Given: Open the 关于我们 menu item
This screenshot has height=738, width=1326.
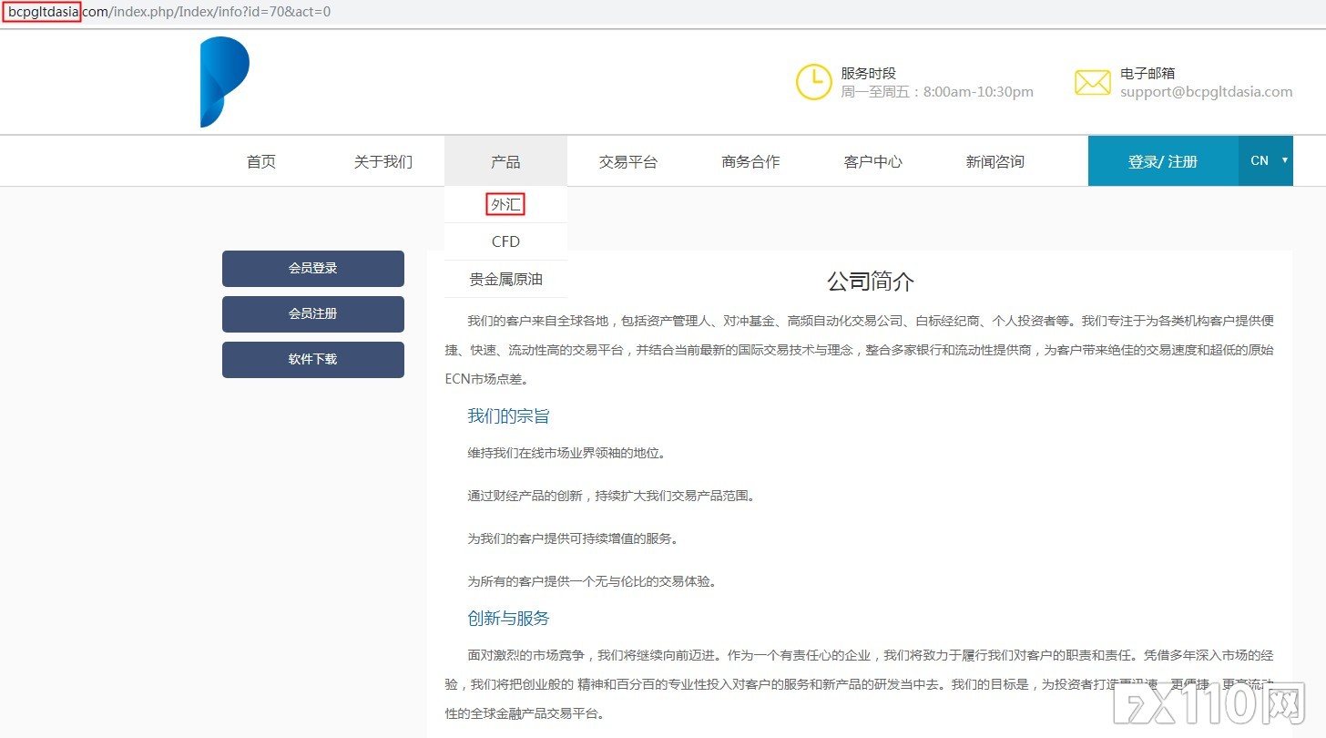Looking at the screenshot, I should coord(382,160).
